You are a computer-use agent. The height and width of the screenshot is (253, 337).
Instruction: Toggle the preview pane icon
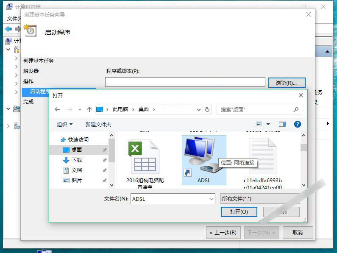click(282, 124)
